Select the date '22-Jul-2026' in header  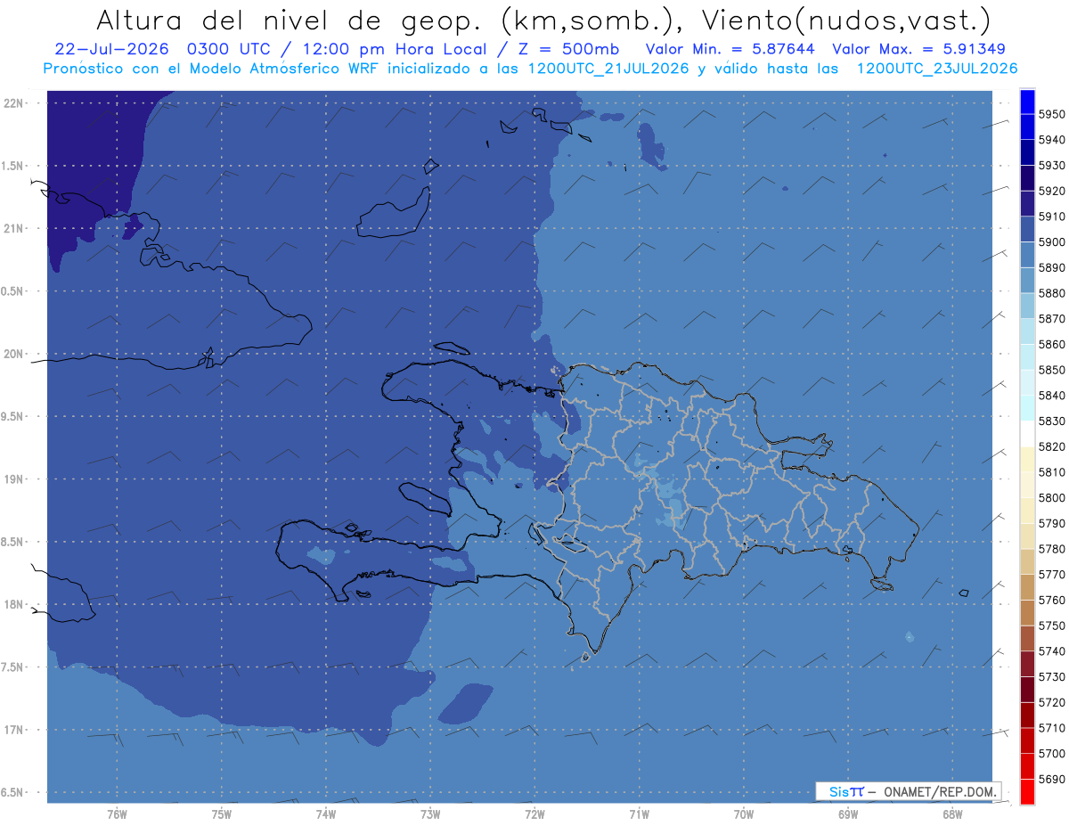[x=112, y=50]
